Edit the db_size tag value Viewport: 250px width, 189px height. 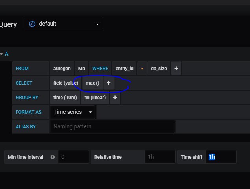[159, 69]
